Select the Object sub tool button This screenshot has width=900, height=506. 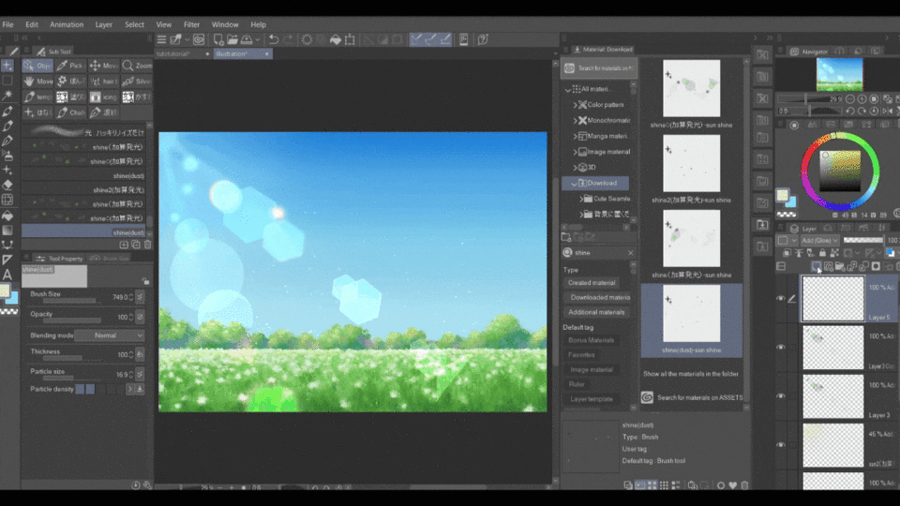click(37, 66)
